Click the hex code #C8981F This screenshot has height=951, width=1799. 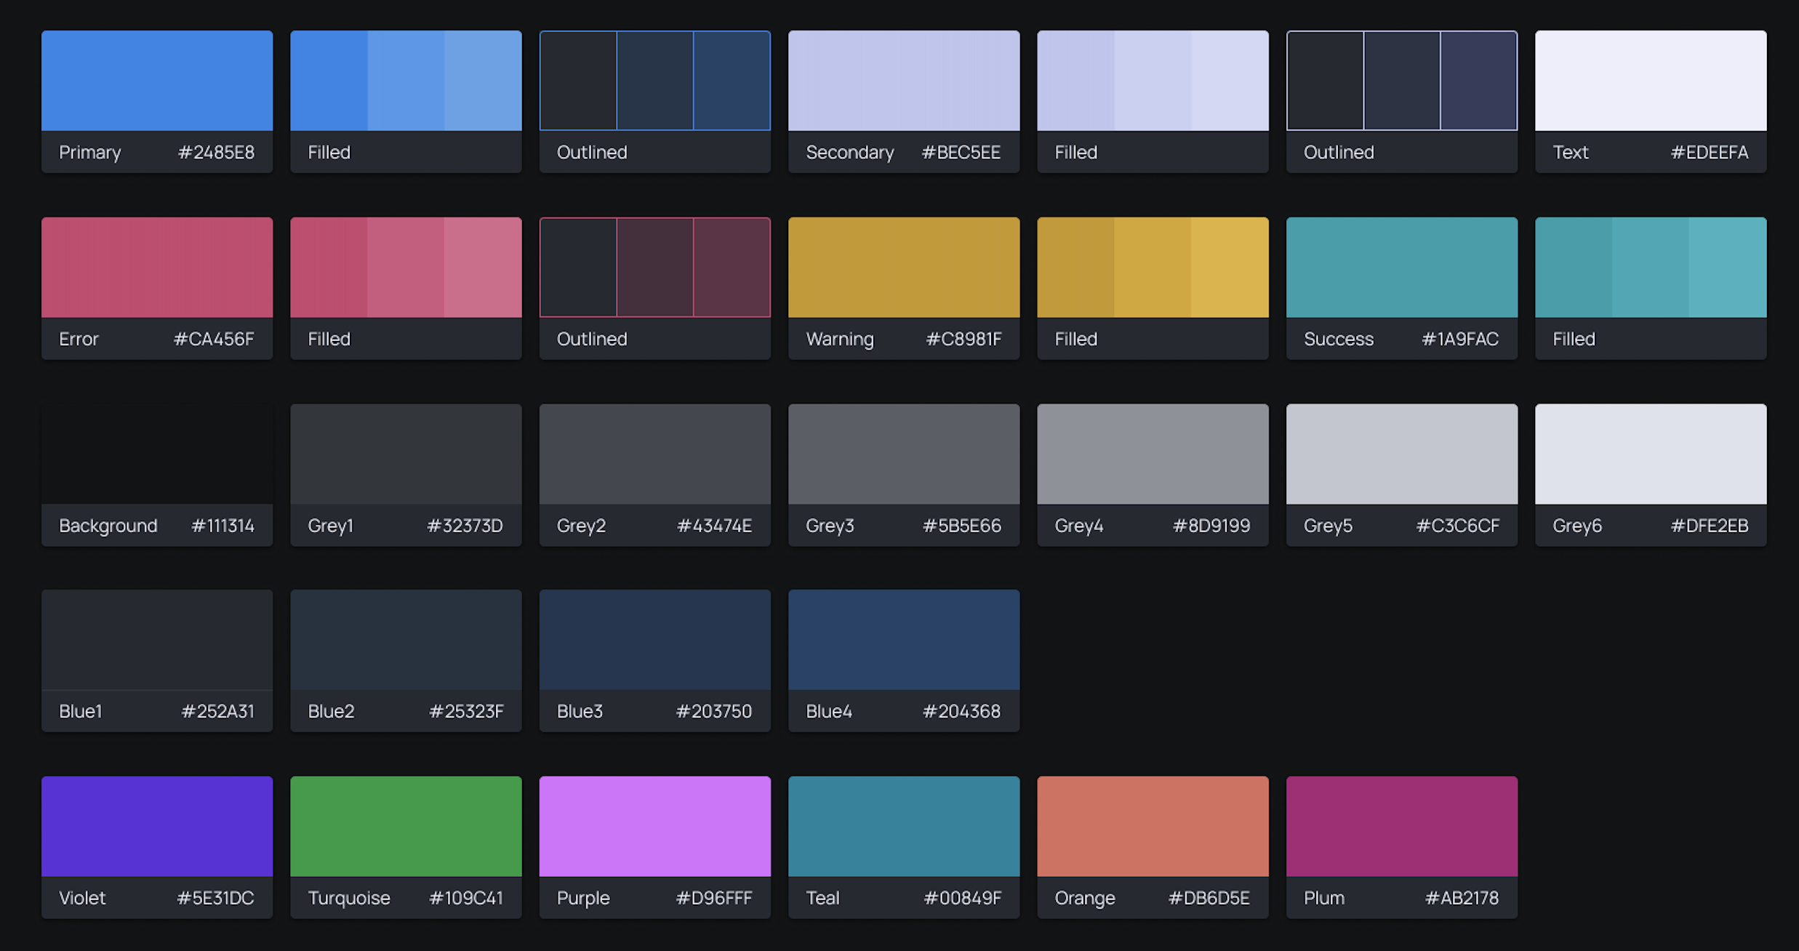tap(963, 339)
